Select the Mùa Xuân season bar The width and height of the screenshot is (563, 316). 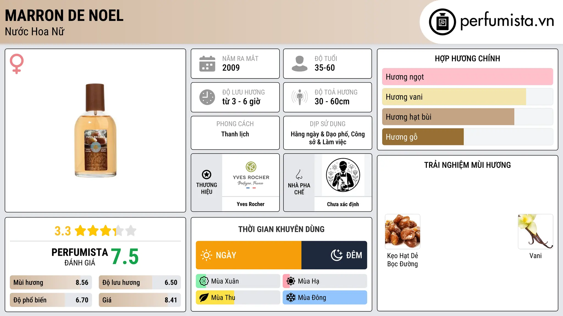pyautogui.click(x=238, y=281)
